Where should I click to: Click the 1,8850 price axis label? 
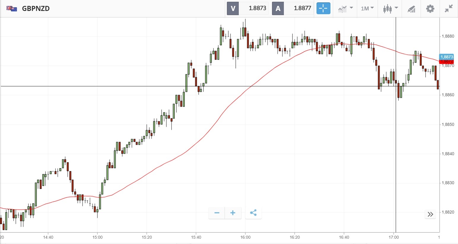click(448, 125)
